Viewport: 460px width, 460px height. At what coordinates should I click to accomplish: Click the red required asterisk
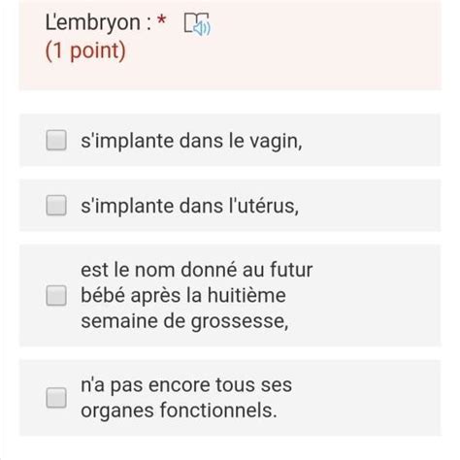pyautogui.click(x=161, y=20)
